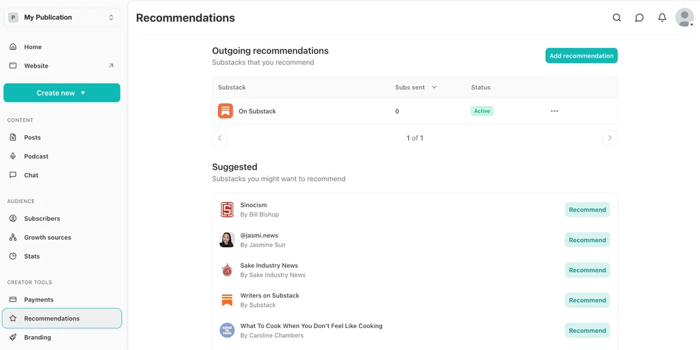Recommend What To Cook When You Don't Feel Like Cooking

point(587,330)
